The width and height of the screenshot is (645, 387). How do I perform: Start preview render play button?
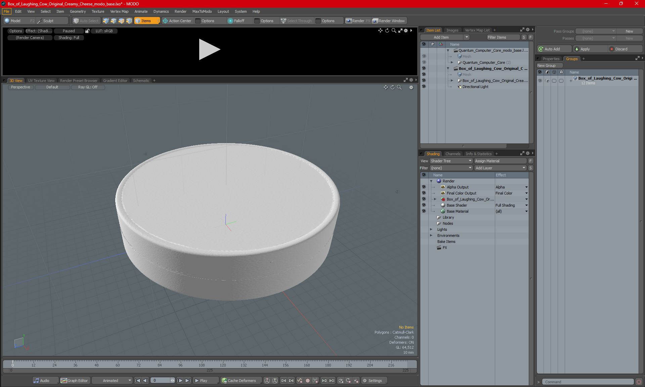click(209, 49)
